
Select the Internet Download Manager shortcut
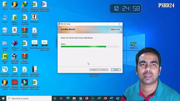point(24,6)
